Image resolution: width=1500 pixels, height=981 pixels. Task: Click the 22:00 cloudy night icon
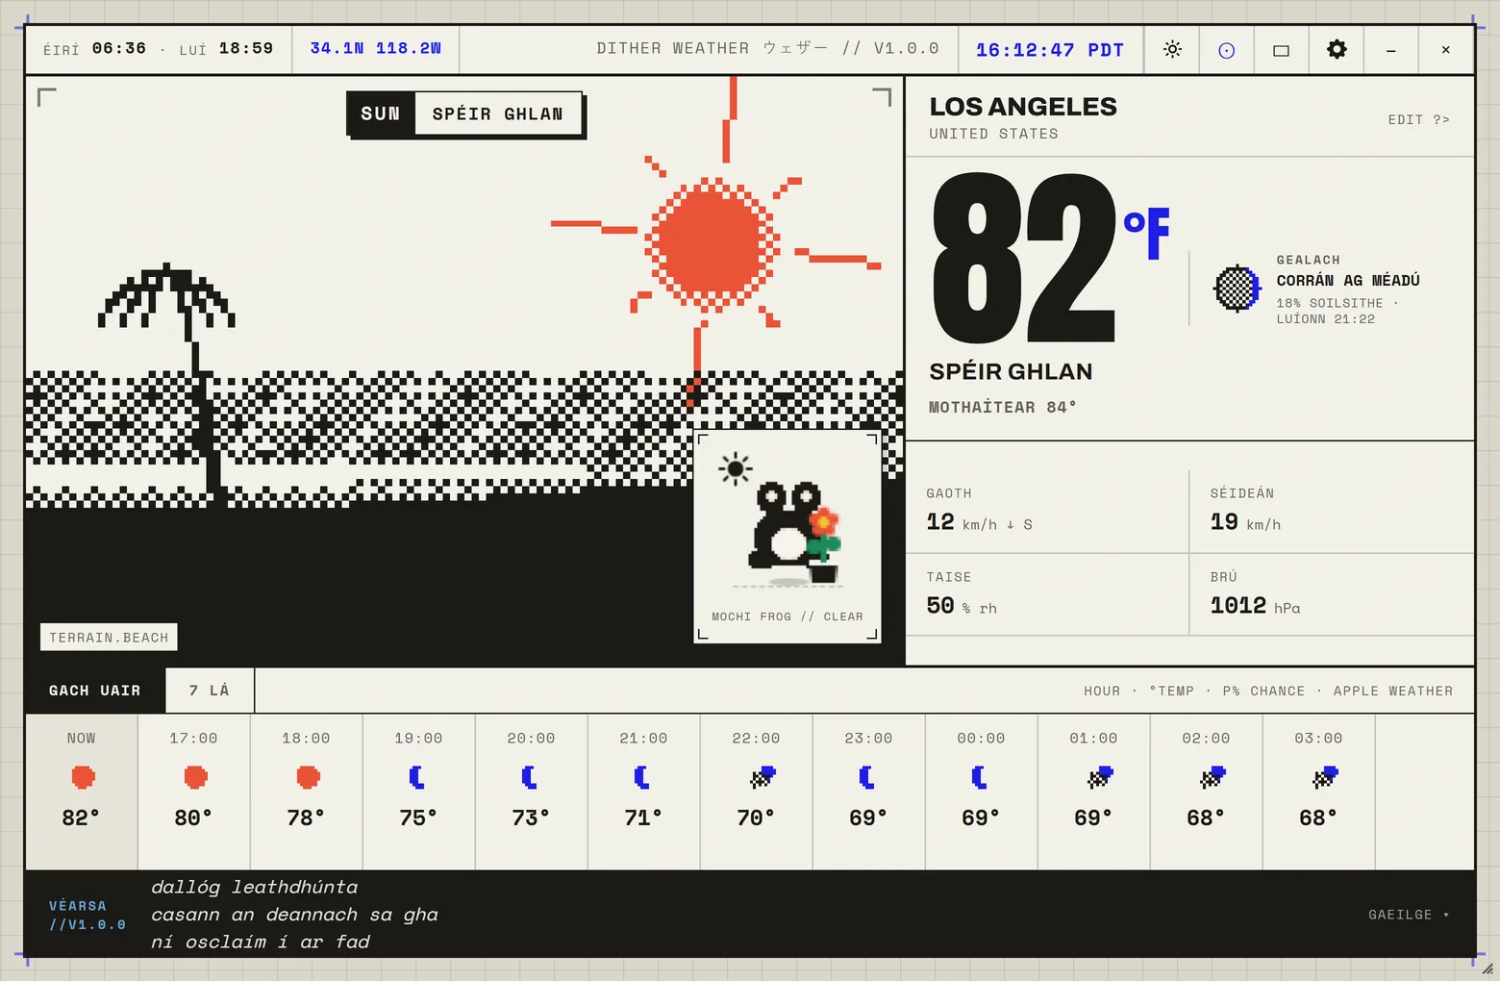(762, 777)
